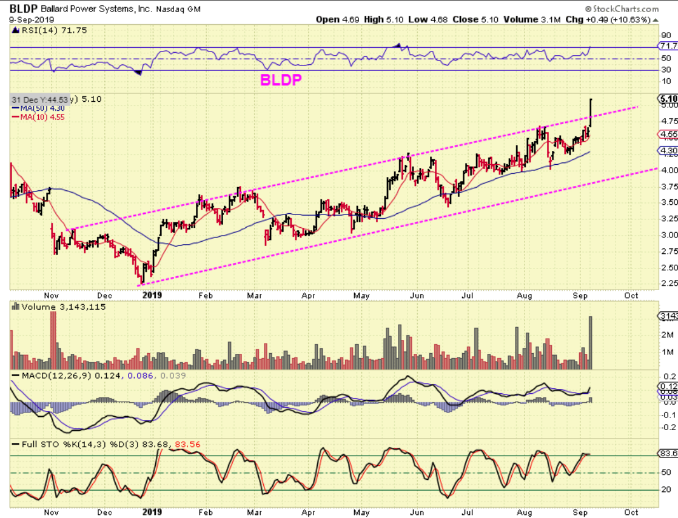Viewport: 678px width, 518px height.
Task: Select the High 5.10 value in the header
Action: tap(383, 19)
